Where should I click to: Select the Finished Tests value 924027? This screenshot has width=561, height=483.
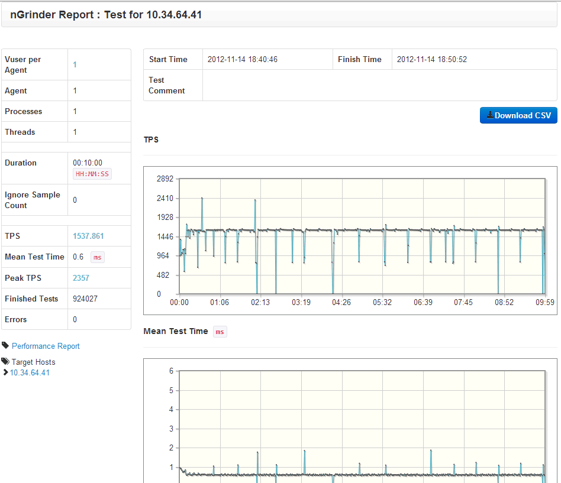tap(85, 299)
